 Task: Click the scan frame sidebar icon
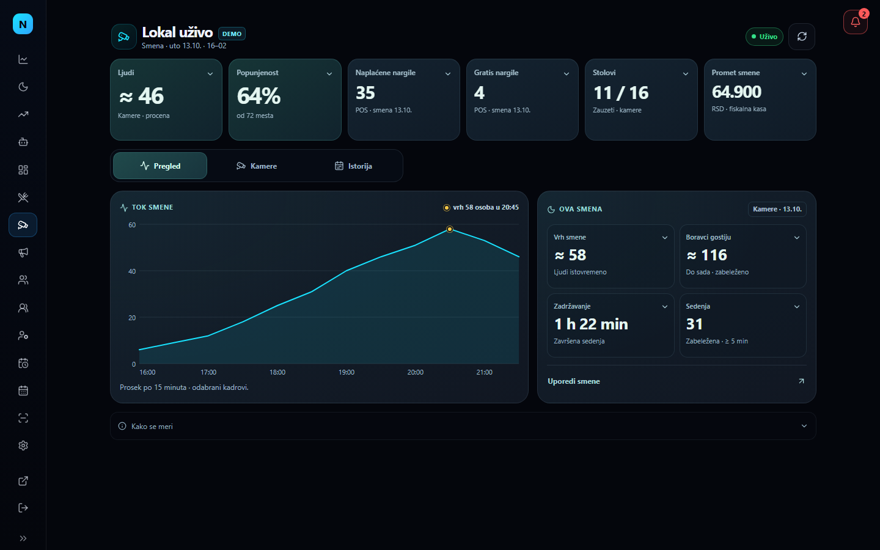click(x=23, y=418)
